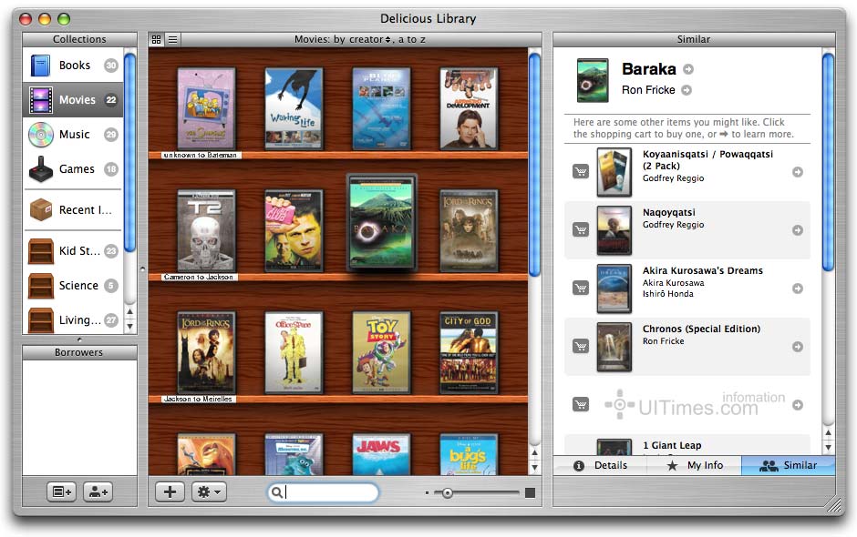Image resolution: width=857 pixels, height=537 pixels.
Task: Open the Books collection
Action: point(73,66)
